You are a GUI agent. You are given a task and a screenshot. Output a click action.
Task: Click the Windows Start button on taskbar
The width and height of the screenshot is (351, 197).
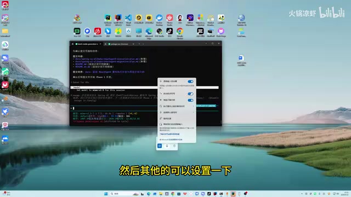point(106,194)
